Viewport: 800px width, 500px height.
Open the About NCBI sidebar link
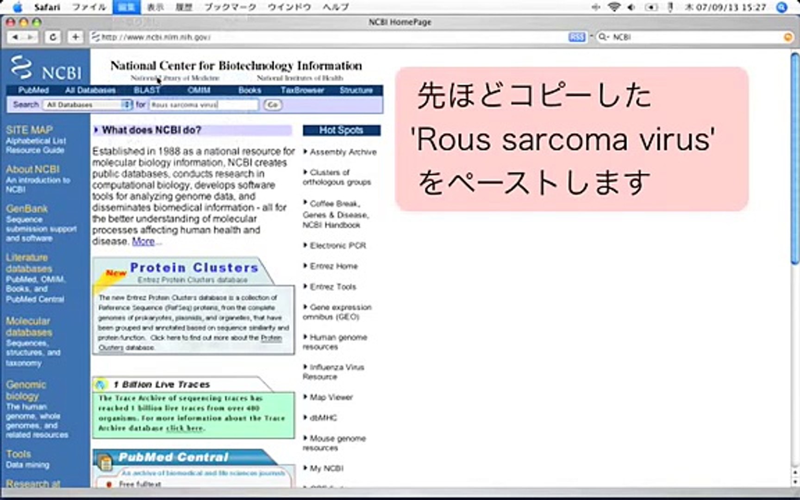32,169
